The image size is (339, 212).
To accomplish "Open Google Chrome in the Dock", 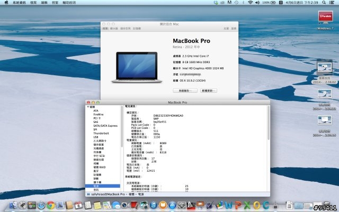I will (x=51, y=205).
